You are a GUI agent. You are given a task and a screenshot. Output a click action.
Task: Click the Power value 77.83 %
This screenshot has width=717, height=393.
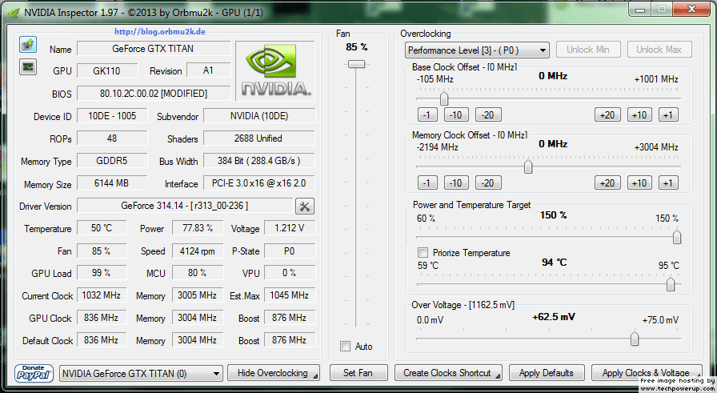(x=198, y=228)
